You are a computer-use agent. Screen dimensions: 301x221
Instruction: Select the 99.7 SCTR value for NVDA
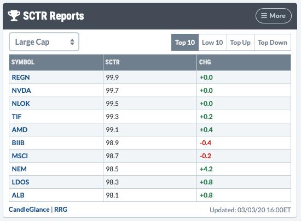(x=112, y=91)
